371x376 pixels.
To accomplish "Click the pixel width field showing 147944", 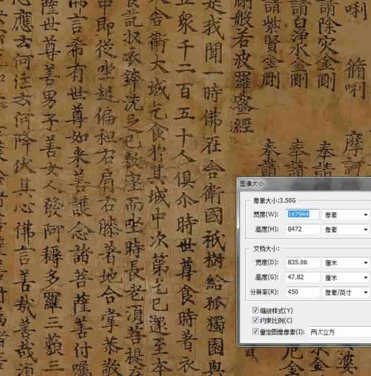I will point(304,214).
